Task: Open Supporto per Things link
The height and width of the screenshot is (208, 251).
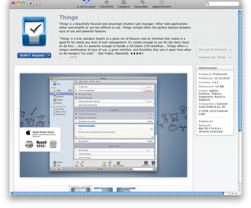Action: [215, 57]
